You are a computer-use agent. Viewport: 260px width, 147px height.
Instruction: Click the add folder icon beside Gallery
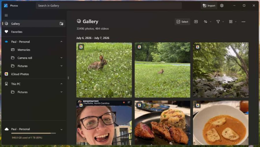pos(61,24)
